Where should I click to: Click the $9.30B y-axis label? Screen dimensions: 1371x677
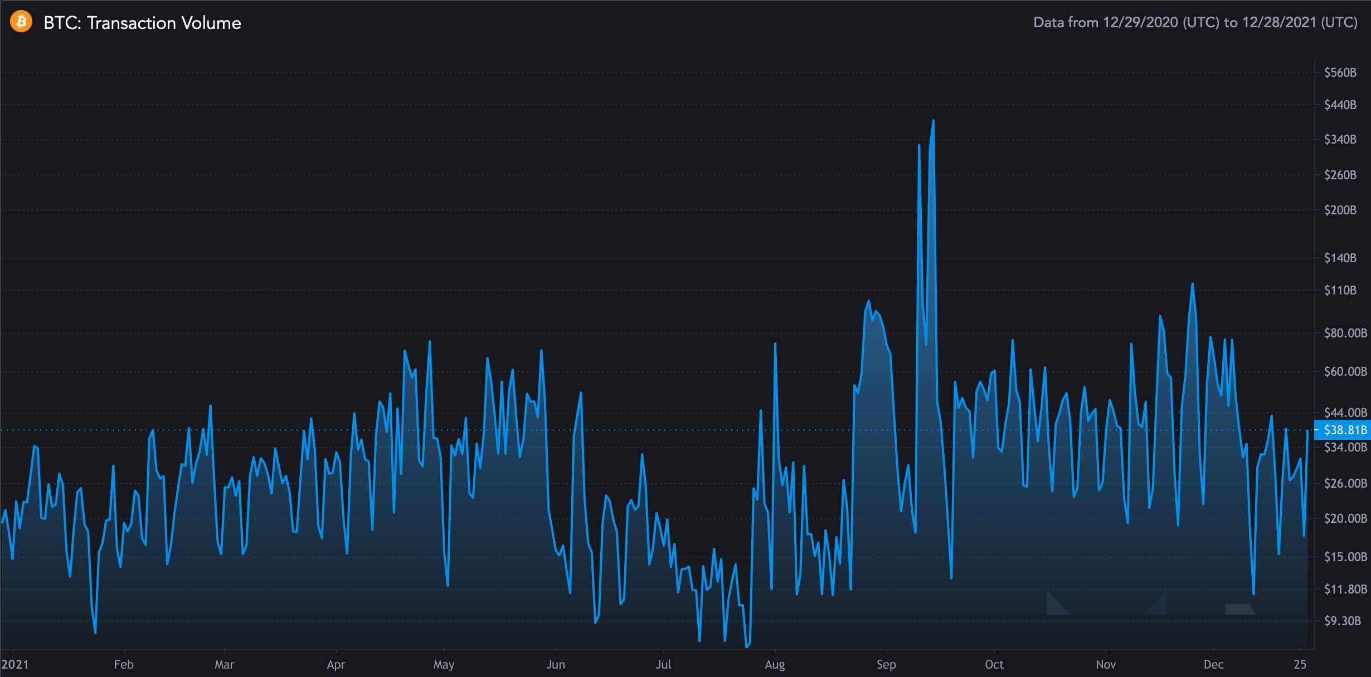[1343, 621]
